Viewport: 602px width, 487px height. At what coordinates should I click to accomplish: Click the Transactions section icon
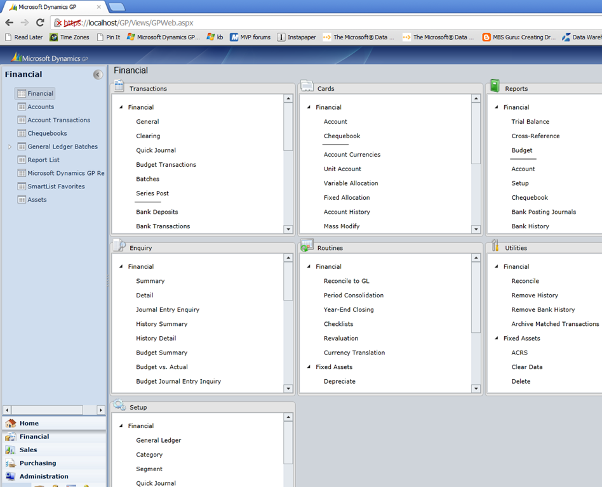pyautogui.click(x=119, y=86)
